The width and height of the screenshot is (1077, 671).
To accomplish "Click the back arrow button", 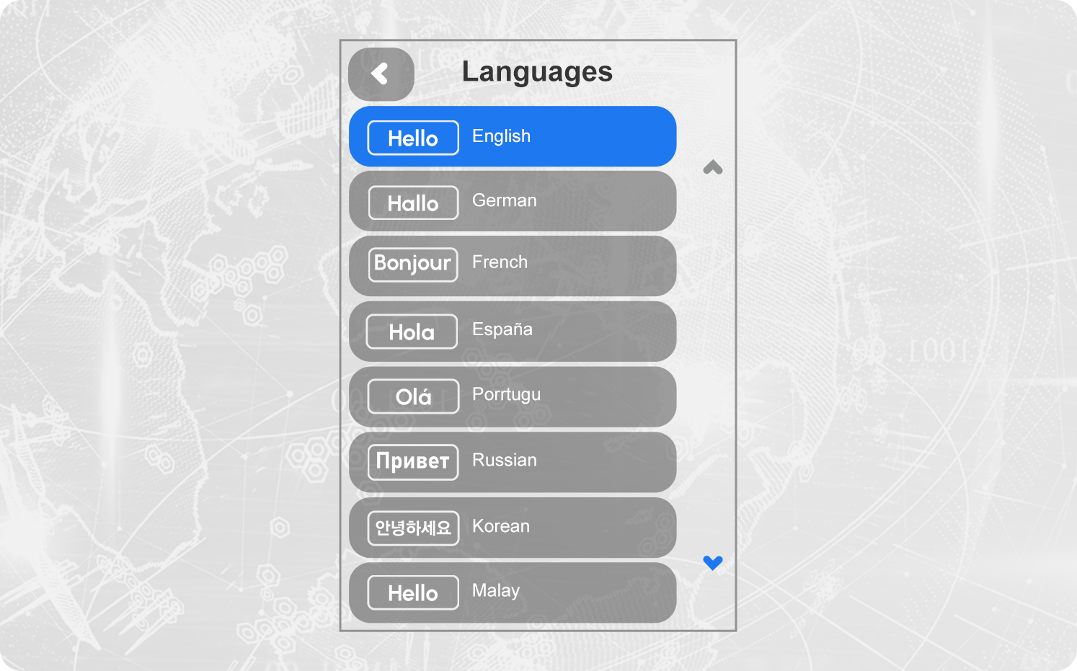I will click(381, 74).
